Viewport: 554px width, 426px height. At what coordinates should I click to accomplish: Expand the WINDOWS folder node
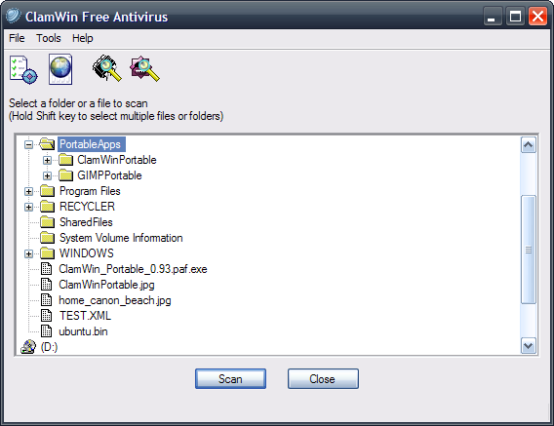click(x=28, y=253)
